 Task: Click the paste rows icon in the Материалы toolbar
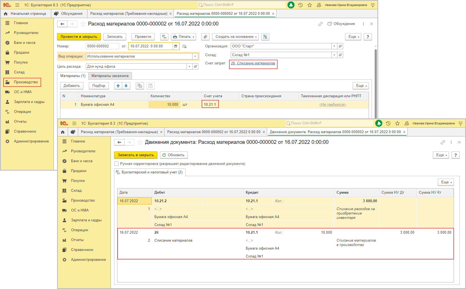coord(151,86)
